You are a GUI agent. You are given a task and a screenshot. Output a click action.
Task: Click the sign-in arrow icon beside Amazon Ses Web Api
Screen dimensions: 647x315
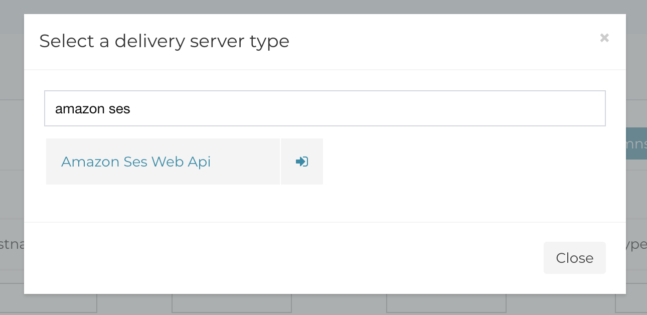coord(302,162)
